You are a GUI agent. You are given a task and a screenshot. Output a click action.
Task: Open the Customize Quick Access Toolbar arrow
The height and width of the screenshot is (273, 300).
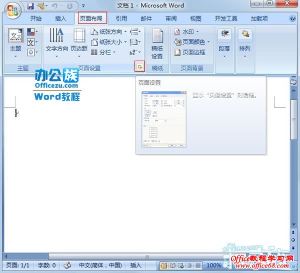point(83,6)
